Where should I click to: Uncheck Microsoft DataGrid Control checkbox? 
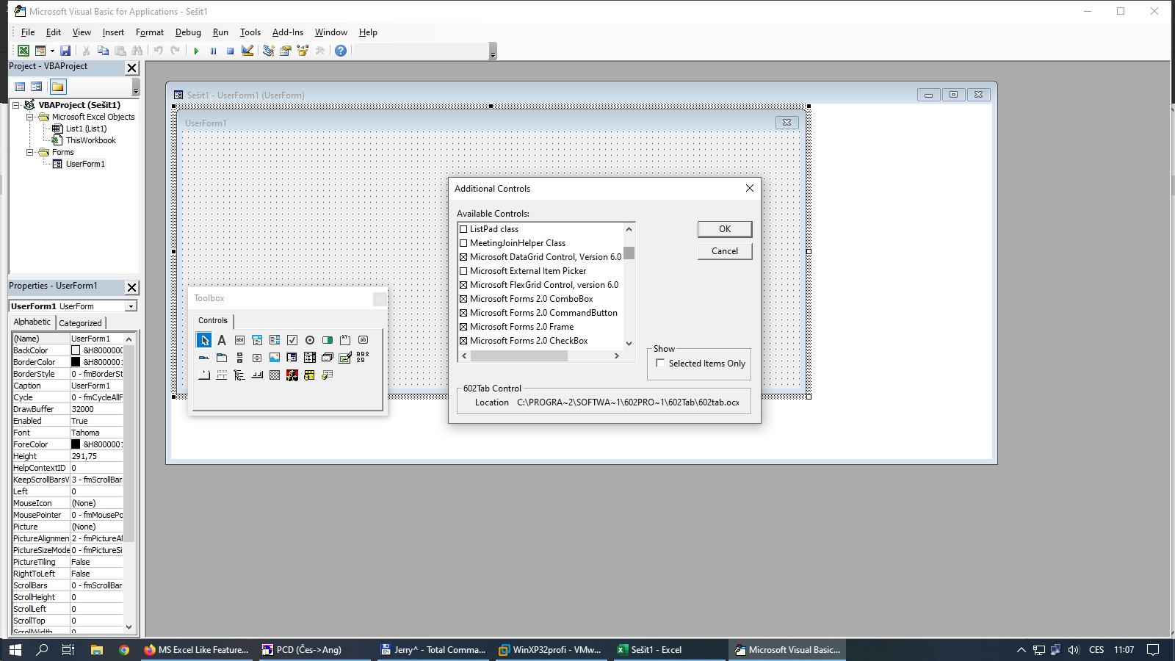pos(463,257)
